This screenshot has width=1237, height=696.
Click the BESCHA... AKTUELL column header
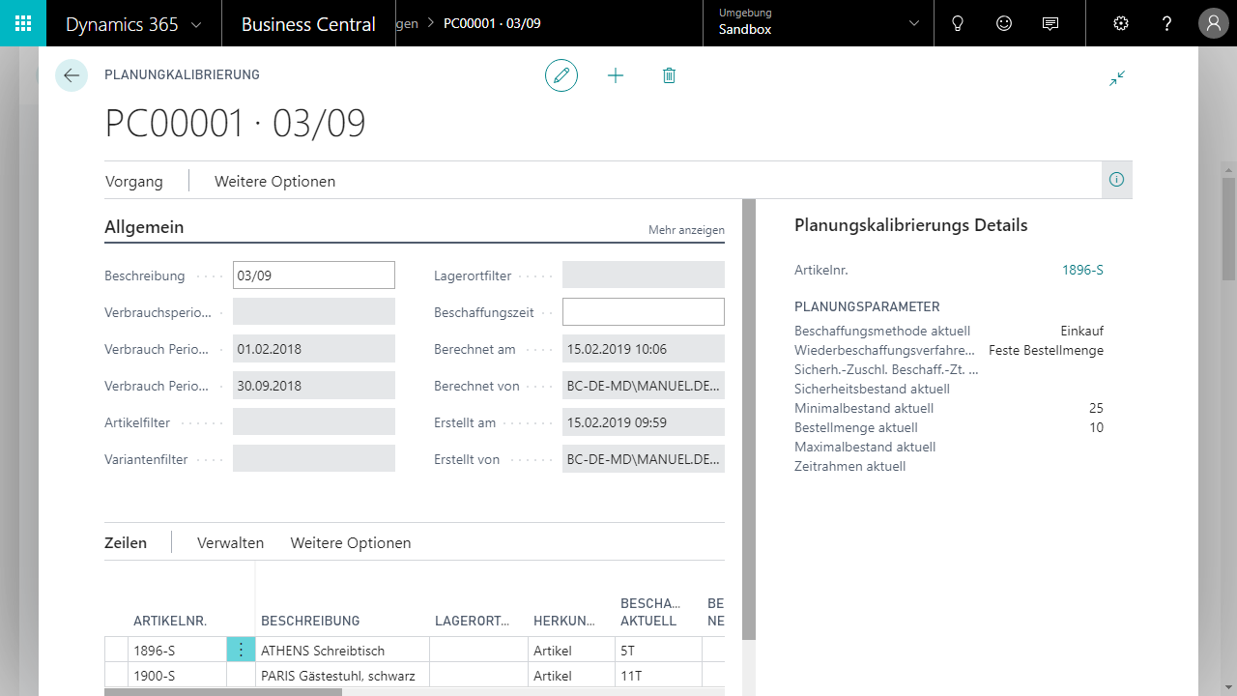(650, 612)
